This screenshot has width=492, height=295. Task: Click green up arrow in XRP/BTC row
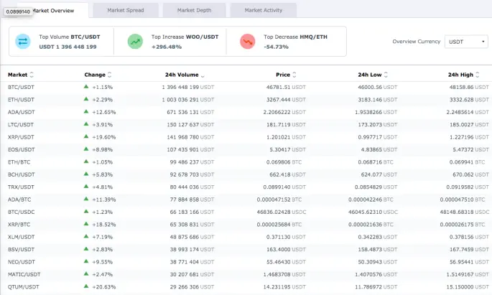tap(86, 224)
